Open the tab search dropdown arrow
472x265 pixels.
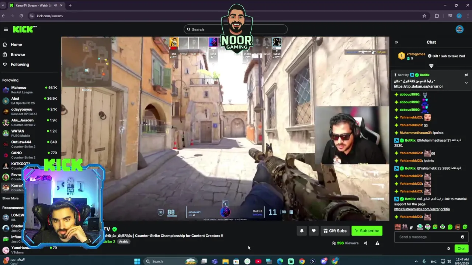(x=3, y=6)
